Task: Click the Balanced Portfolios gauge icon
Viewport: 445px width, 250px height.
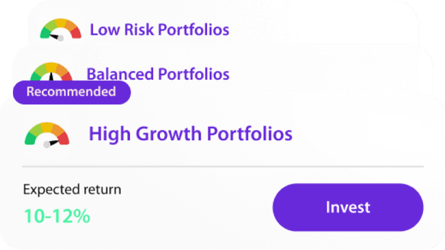Action: (51, 72)
